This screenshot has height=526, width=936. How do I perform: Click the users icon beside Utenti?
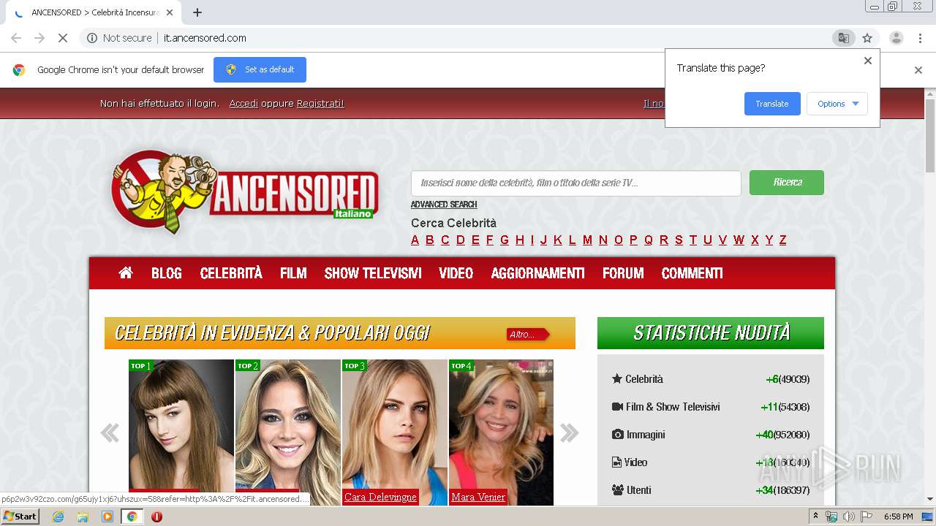click(618, 489)
